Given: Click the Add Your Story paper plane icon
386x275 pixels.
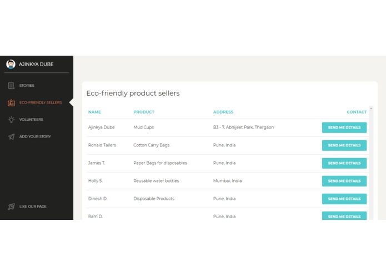Looking at the screenshot, I should pyautogui.click(x=11, y=136).
